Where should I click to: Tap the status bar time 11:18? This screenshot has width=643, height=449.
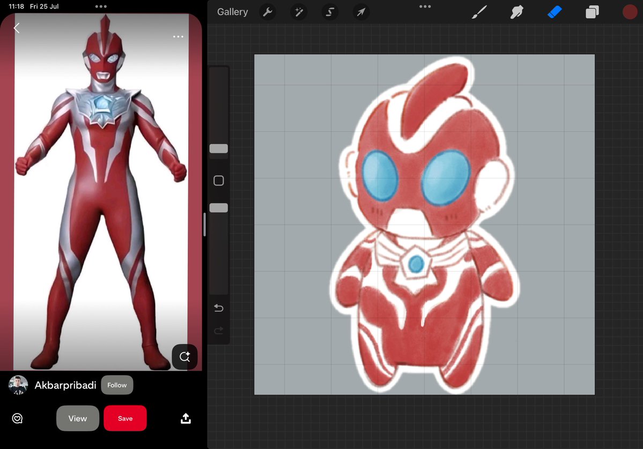pos(17,6)
